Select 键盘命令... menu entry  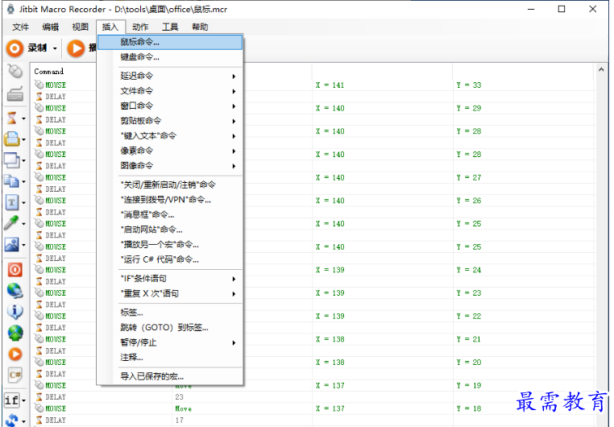[x=170, y=57]
